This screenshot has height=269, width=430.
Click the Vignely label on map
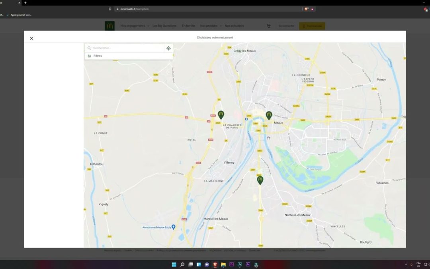point(104,204)
